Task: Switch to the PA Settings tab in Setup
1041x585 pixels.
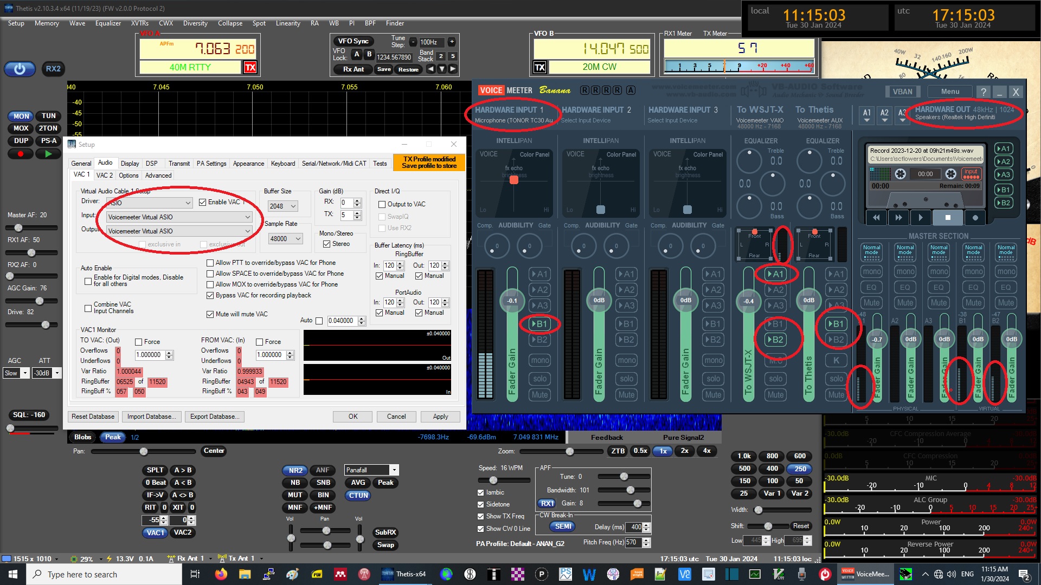Action: pos(211,164)
